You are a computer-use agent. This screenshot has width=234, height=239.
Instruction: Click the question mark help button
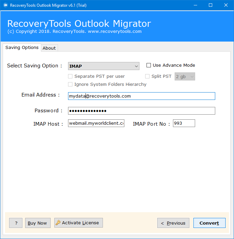click(16, 223)
